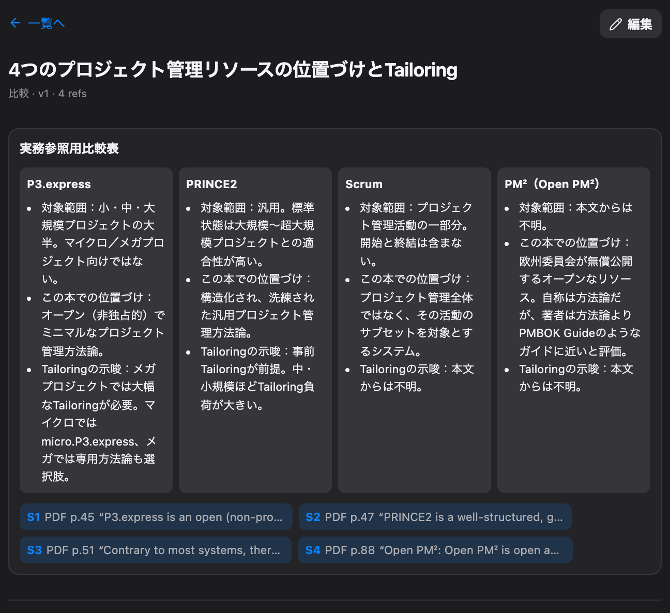Open source chip S1 PDF p.45
Viewport: 670px width, 613px height.
point(156,517)
